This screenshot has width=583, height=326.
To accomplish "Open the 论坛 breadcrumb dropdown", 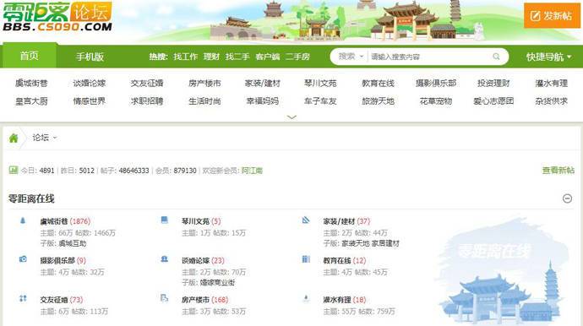I will [x=44, y=138].
